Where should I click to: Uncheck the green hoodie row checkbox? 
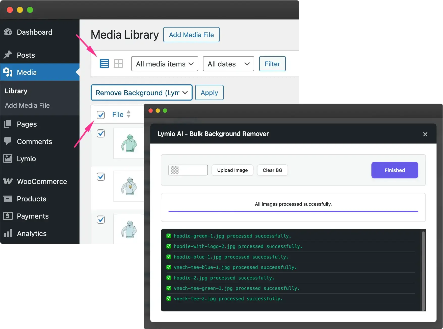click(101, 133)
